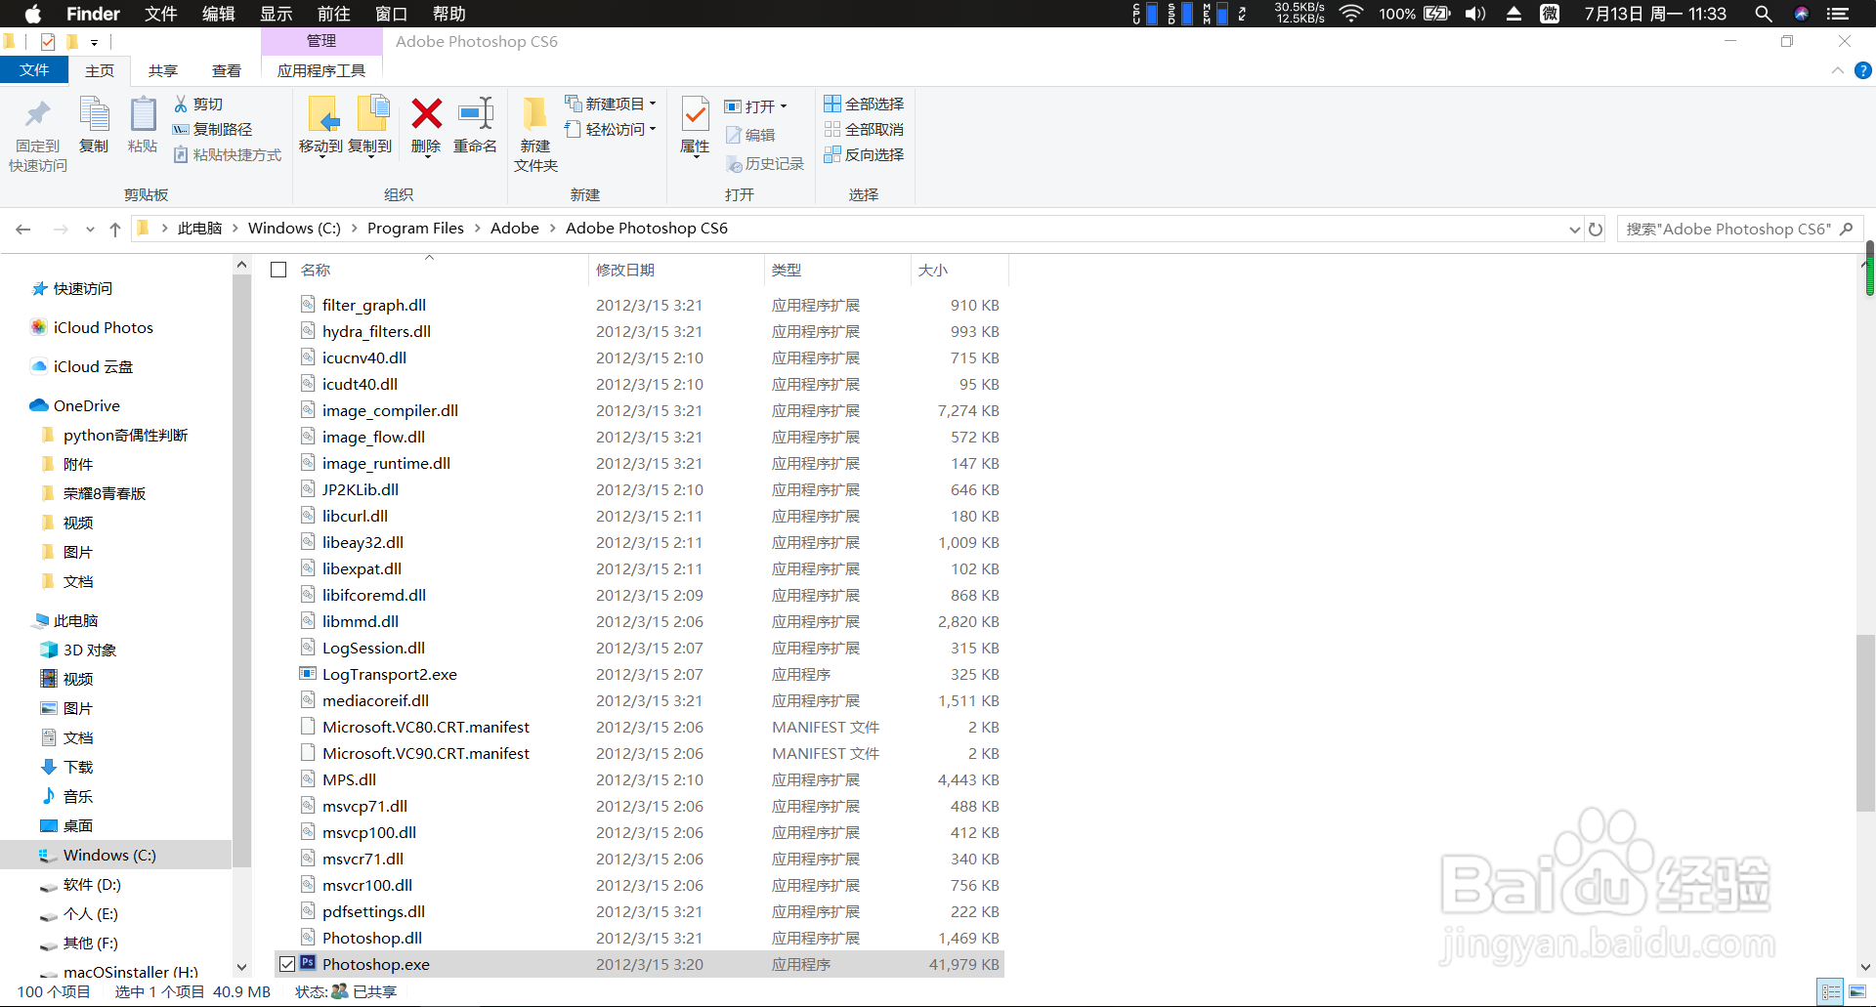Toggle the select-all checkbox in header
This screenshot has width=1876, height=1007.
(x=278, y=270)
